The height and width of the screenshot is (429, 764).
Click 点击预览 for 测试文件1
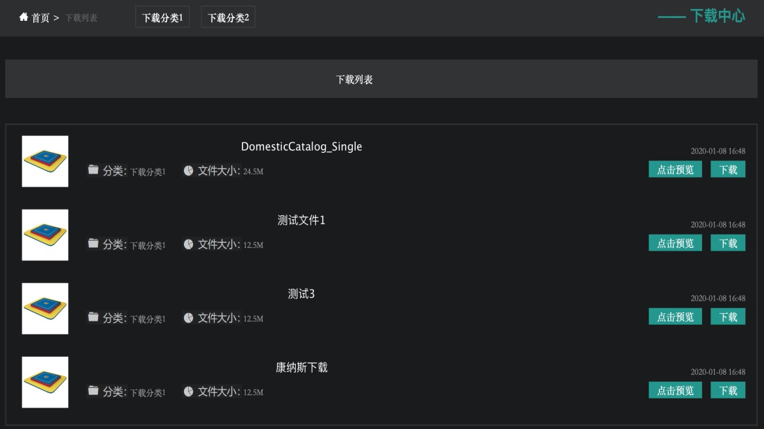(674, 243)
